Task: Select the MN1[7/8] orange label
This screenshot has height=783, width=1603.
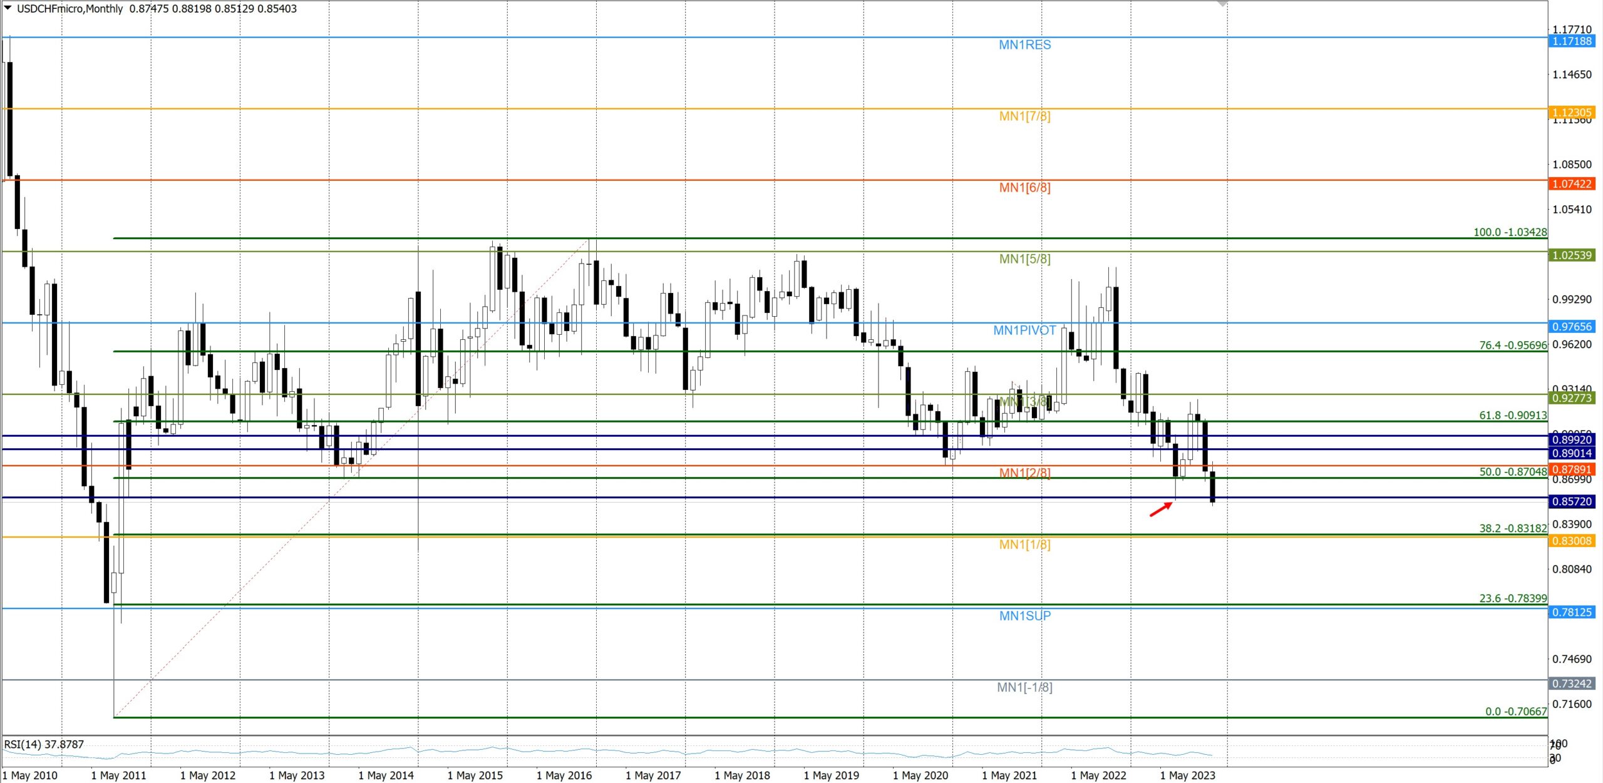Action: 1024,116
